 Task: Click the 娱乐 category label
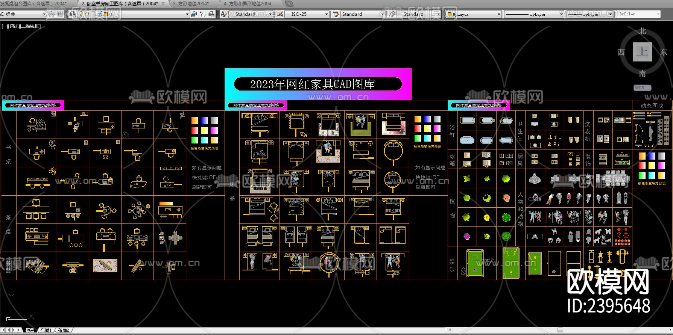pyautogui.click(x=452, y=265)
